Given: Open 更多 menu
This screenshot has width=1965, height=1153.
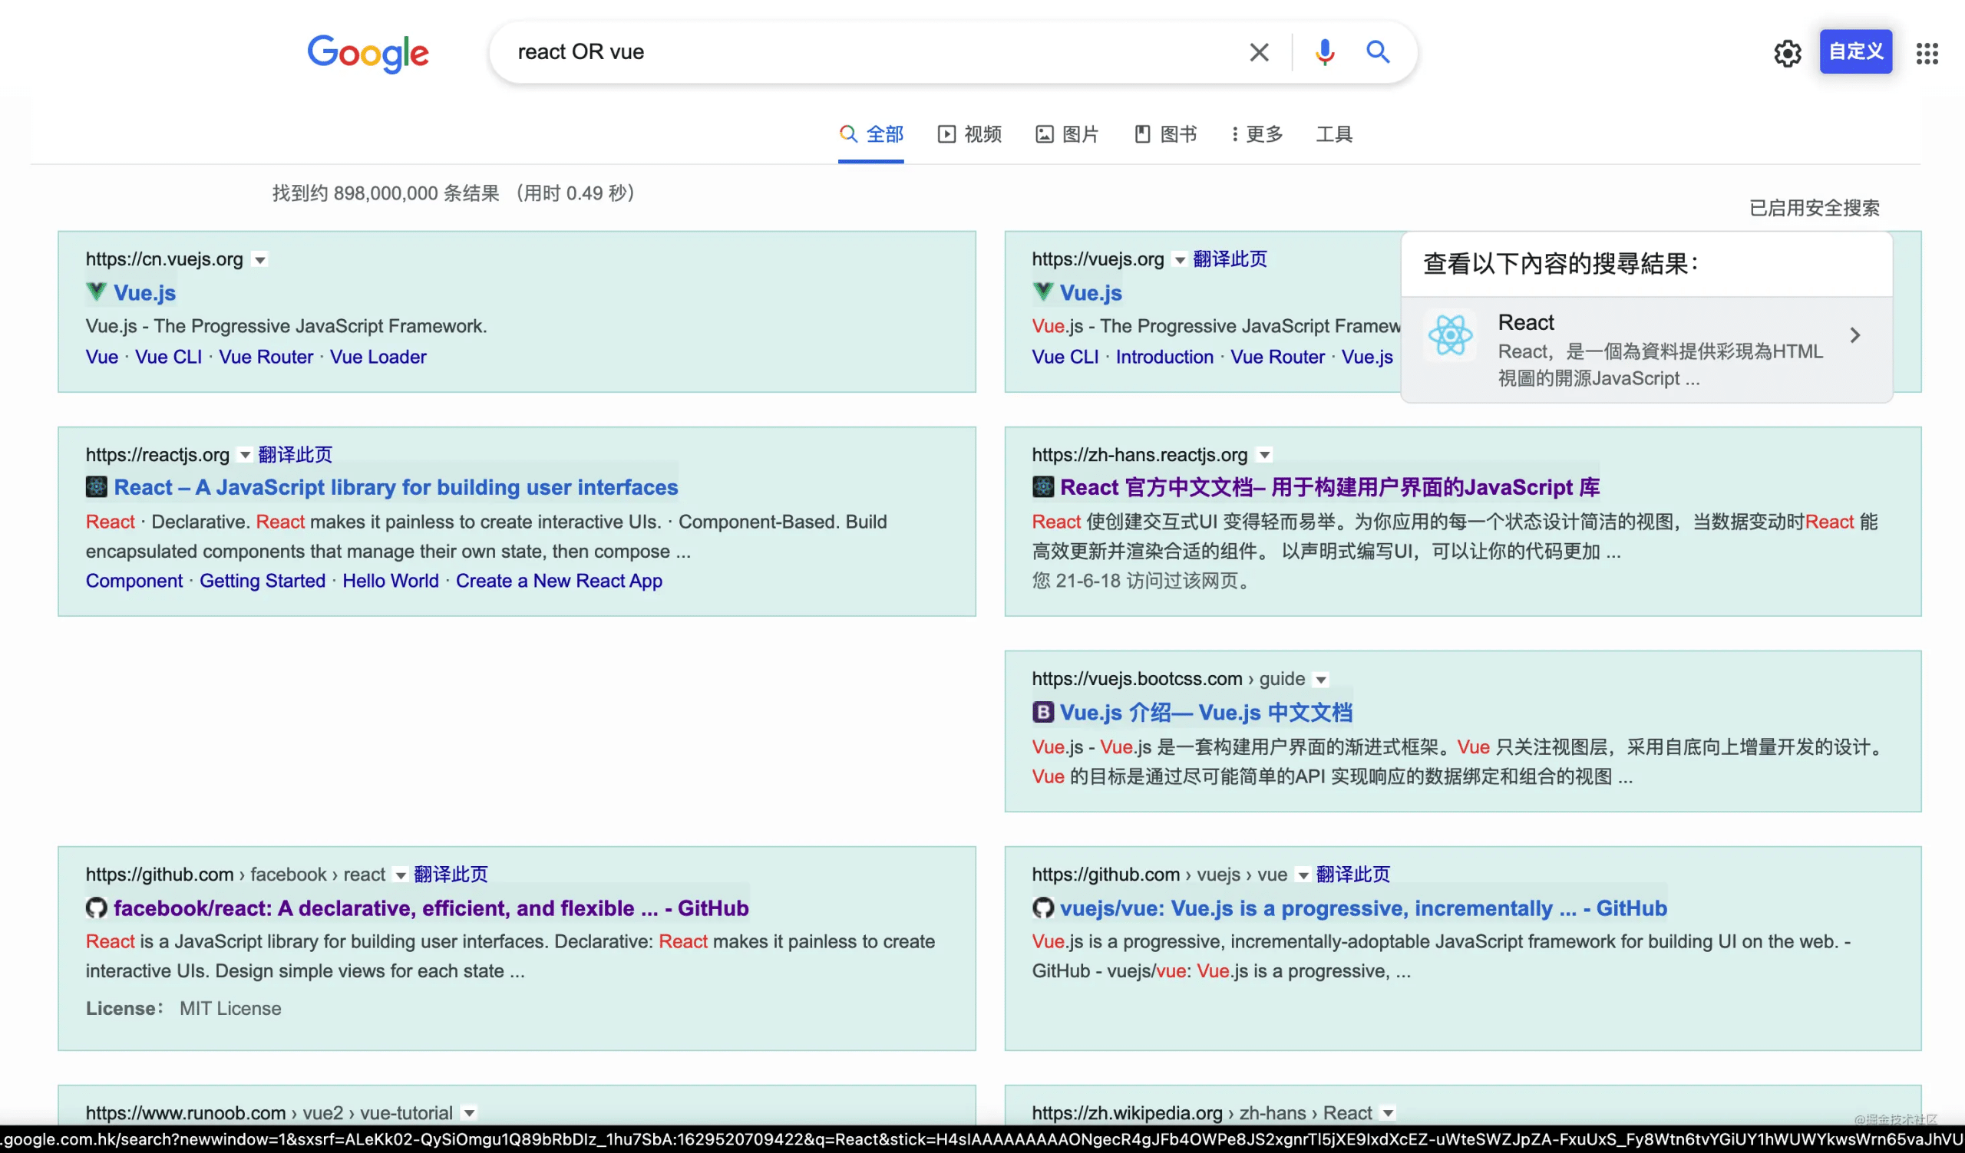Looking at the screenshot, I should click(1257, 134).
